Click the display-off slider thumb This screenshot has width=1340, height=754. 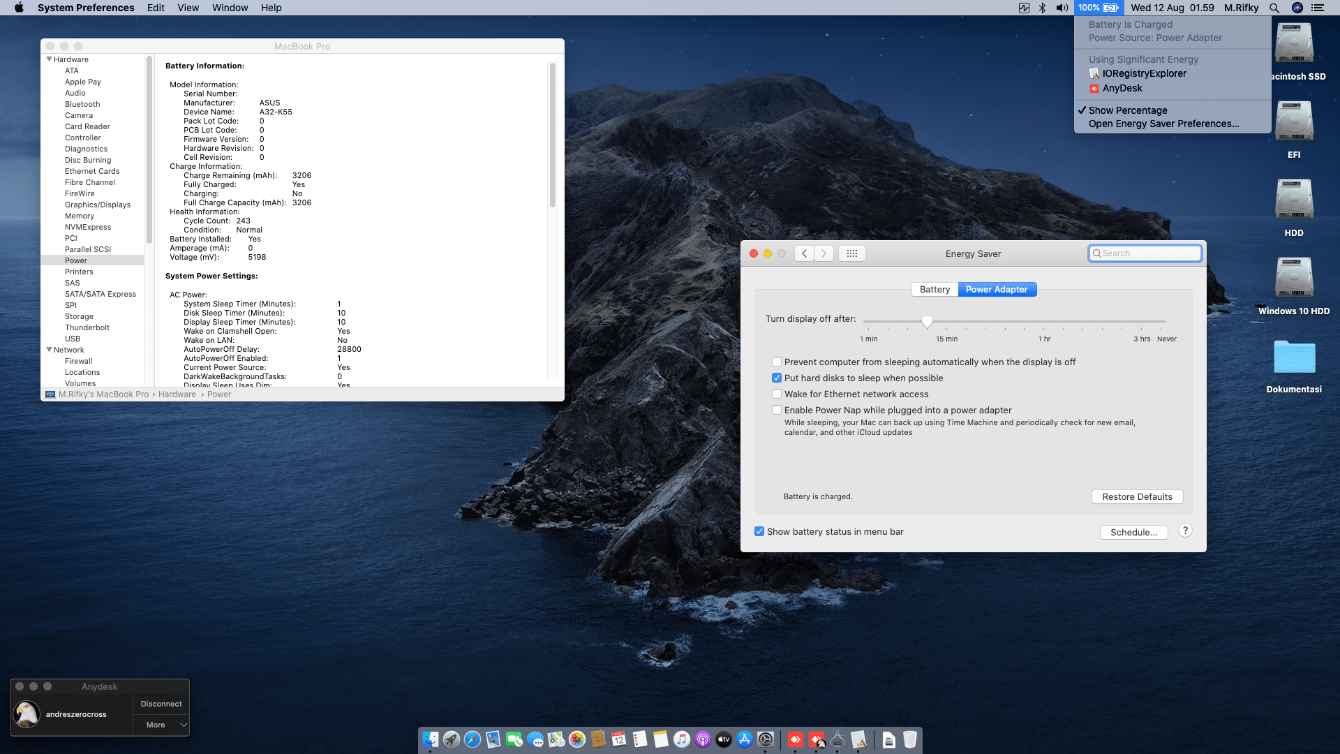(927, 321)
